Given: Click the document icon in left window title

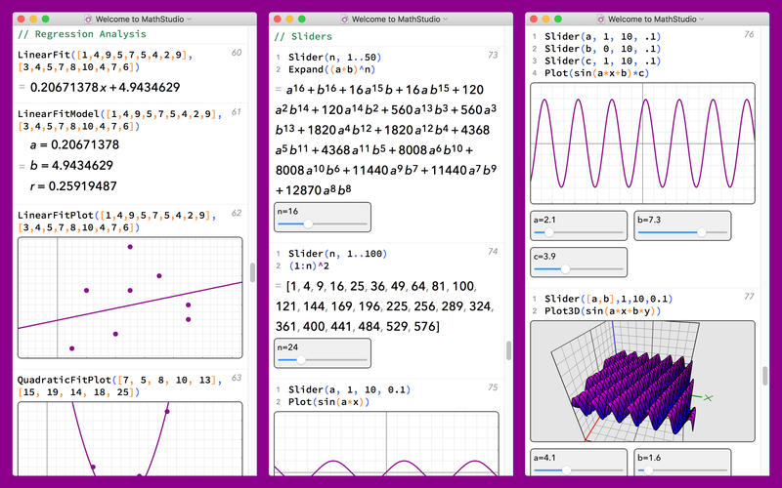Looking at the screenshot, I should (x=88, y=20).
